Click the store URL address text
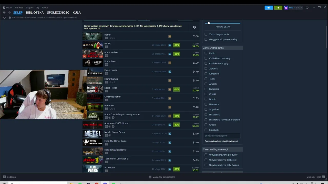This screenshot has height=184, width=328. coord(45,18)
